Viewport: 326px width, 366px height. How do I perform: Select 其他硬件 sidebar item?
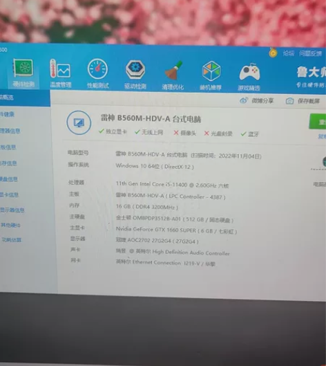point(11,226)
